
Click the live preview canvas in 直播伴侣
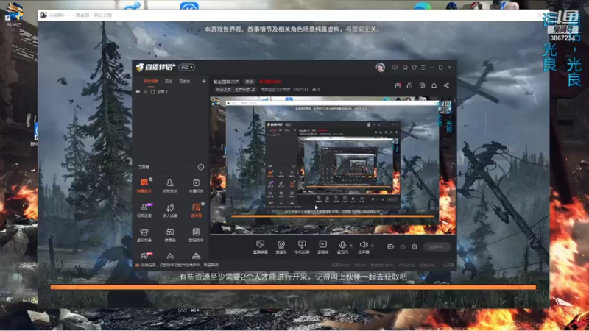pos(333,165)
